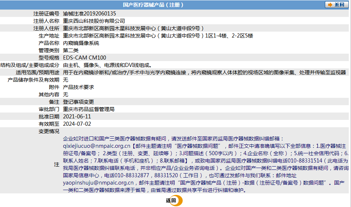The image size is (351, 207).
Task: Click the email yaopinshuju@nmpaic.org.cn
Action: pos(98,183)
